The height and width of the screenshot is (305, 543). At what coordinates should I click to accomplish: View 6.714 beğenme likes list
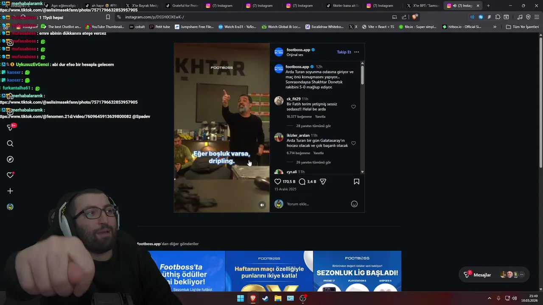298,153
